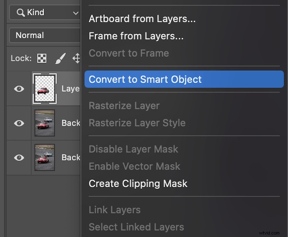Toggle visibility of the bottom Background layer
288x237 pixels.
pos(19,158)
